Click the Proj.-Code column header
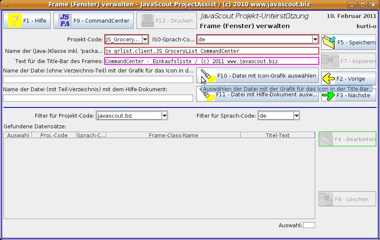 tap(54, 136)
